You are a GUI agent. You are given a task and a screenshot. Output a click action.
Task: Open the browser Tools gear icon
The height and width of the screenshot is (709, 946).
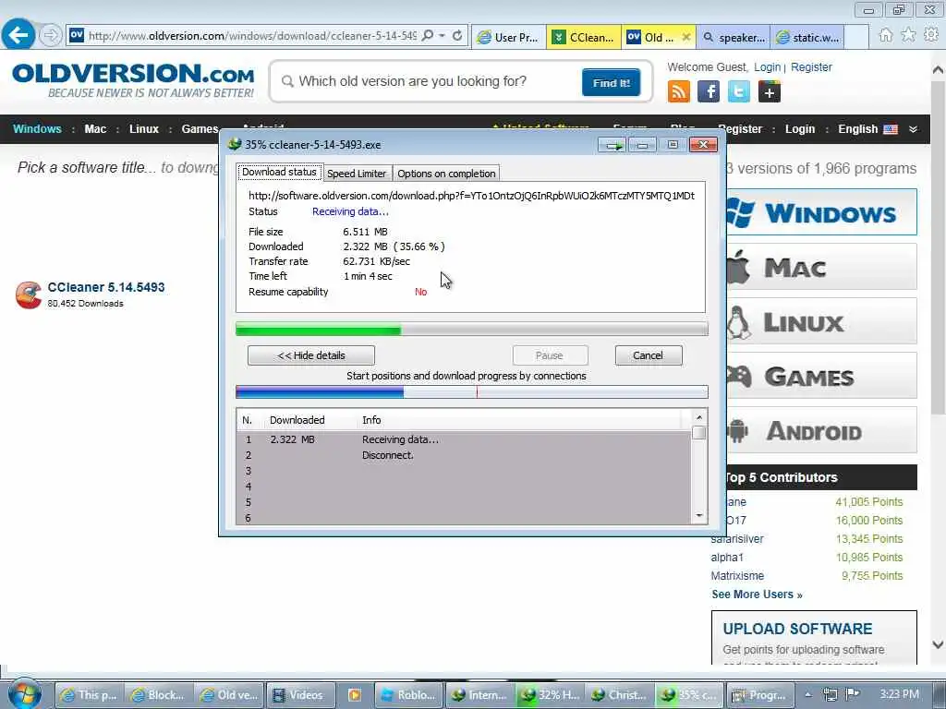pos(931,36)
